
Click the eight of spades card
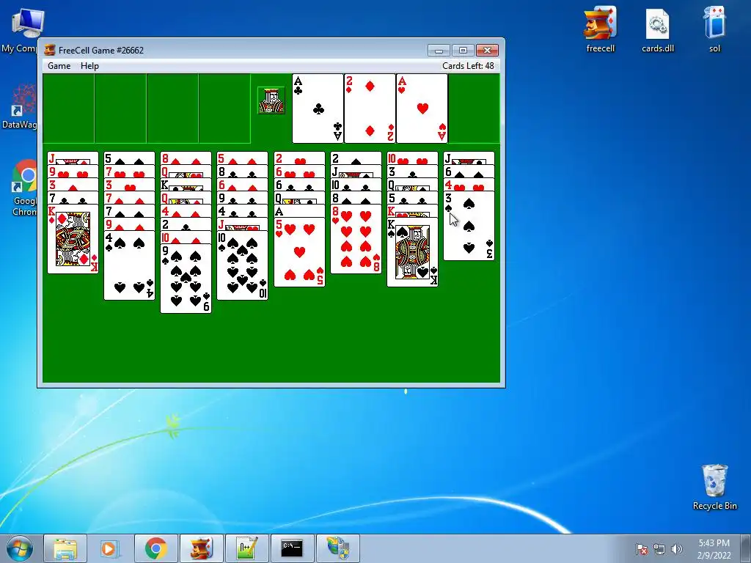point(356,198)
